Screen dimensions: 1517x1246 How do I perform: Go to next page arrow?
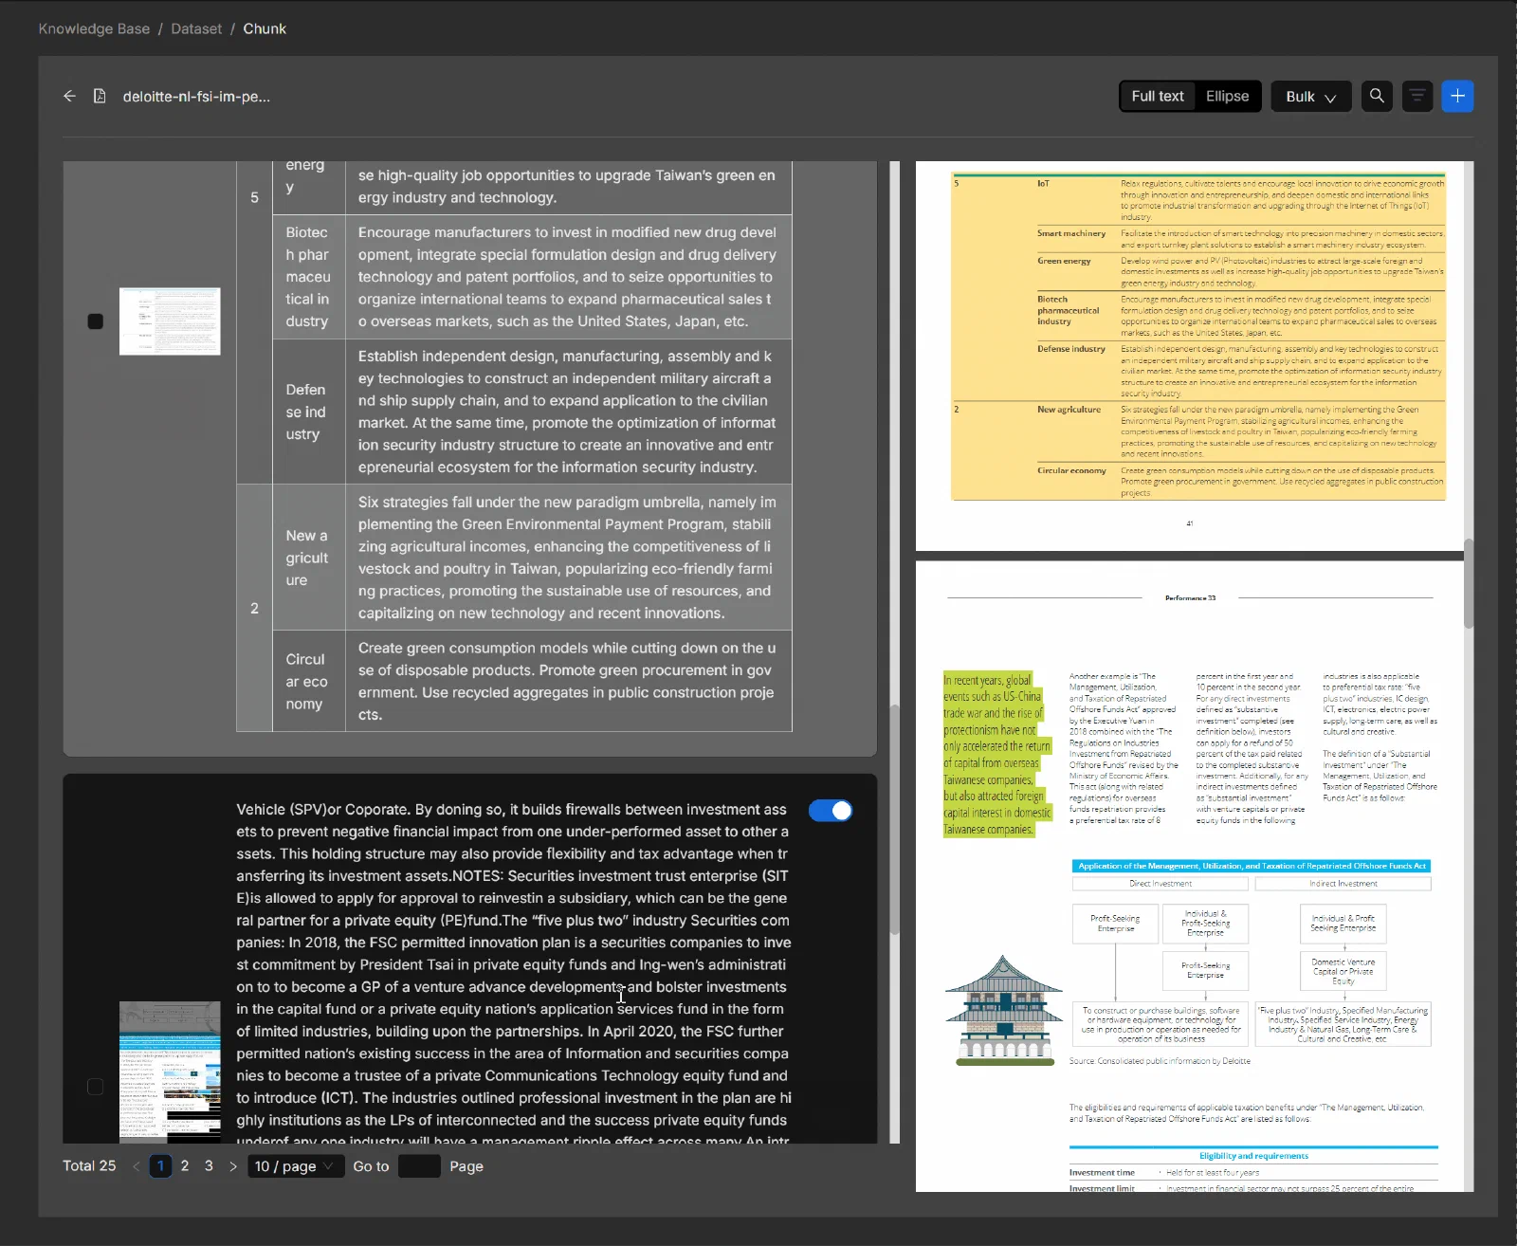[233, 1166]
